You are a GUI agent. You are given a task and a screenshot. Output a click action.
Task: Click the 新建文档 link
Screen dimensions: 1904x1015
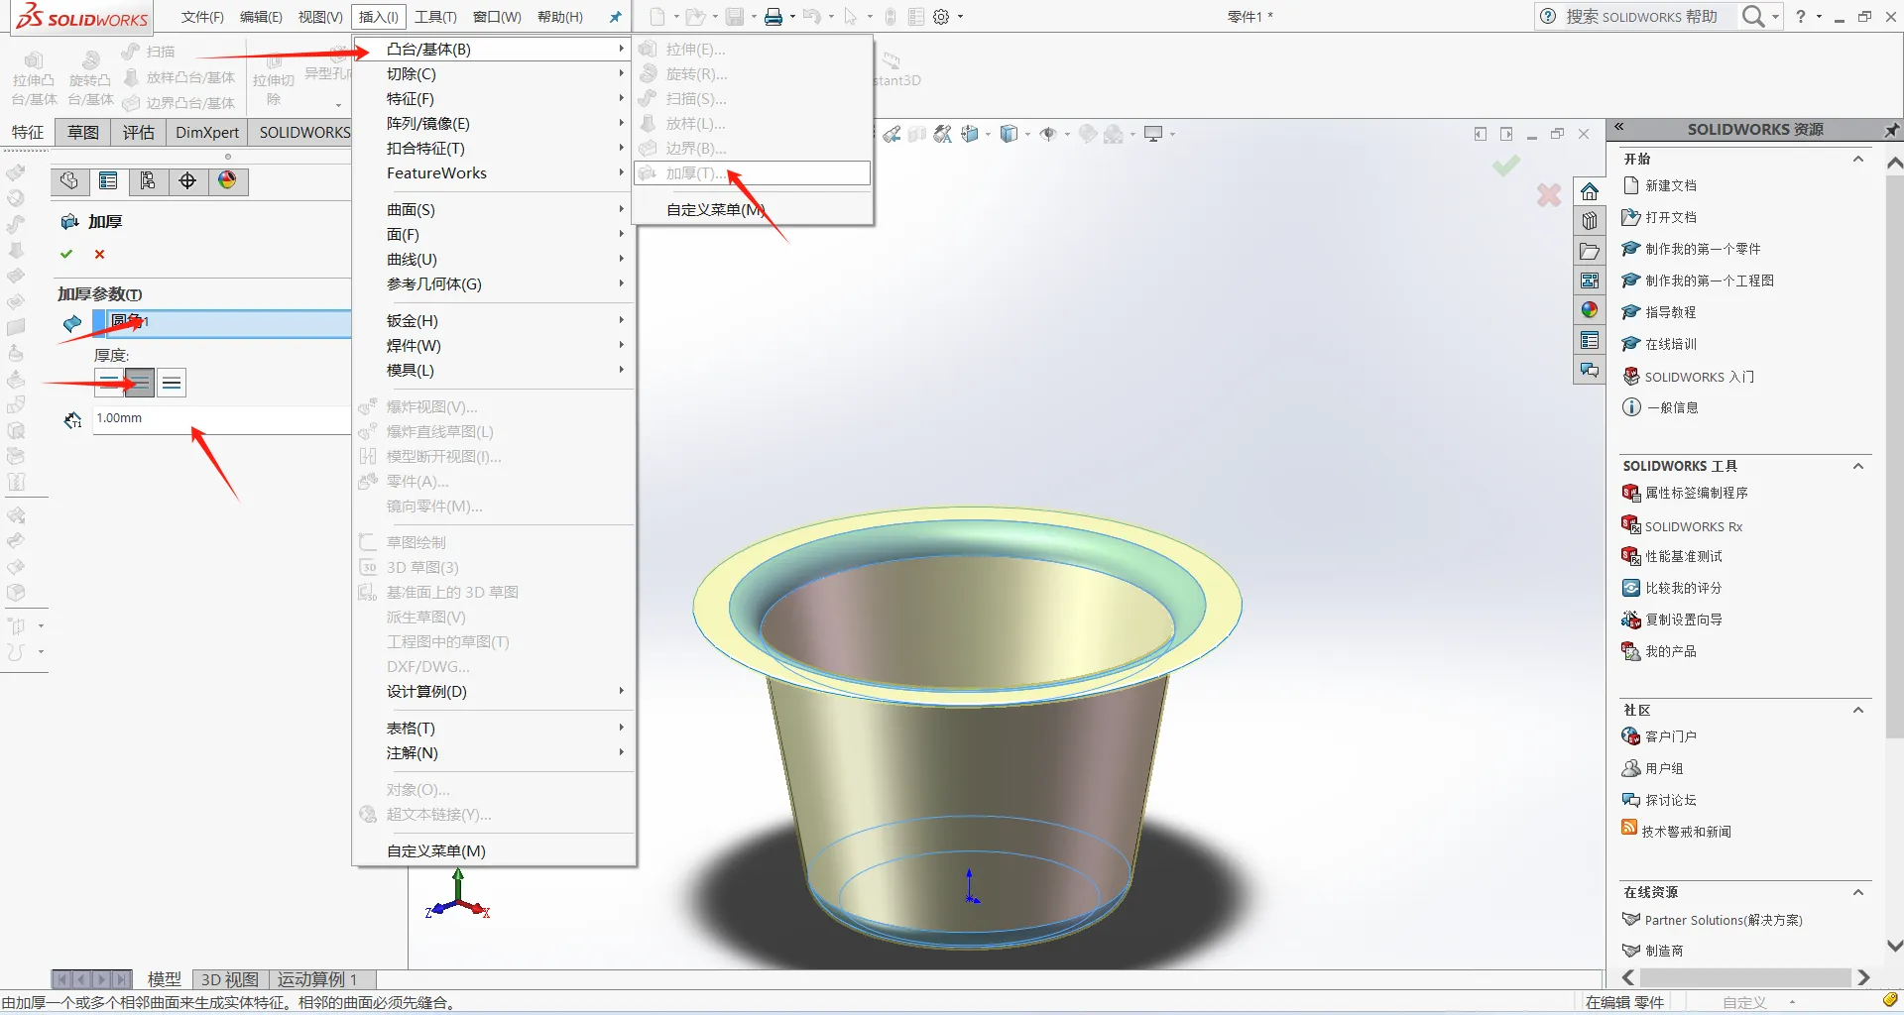tap(1671, 185)
